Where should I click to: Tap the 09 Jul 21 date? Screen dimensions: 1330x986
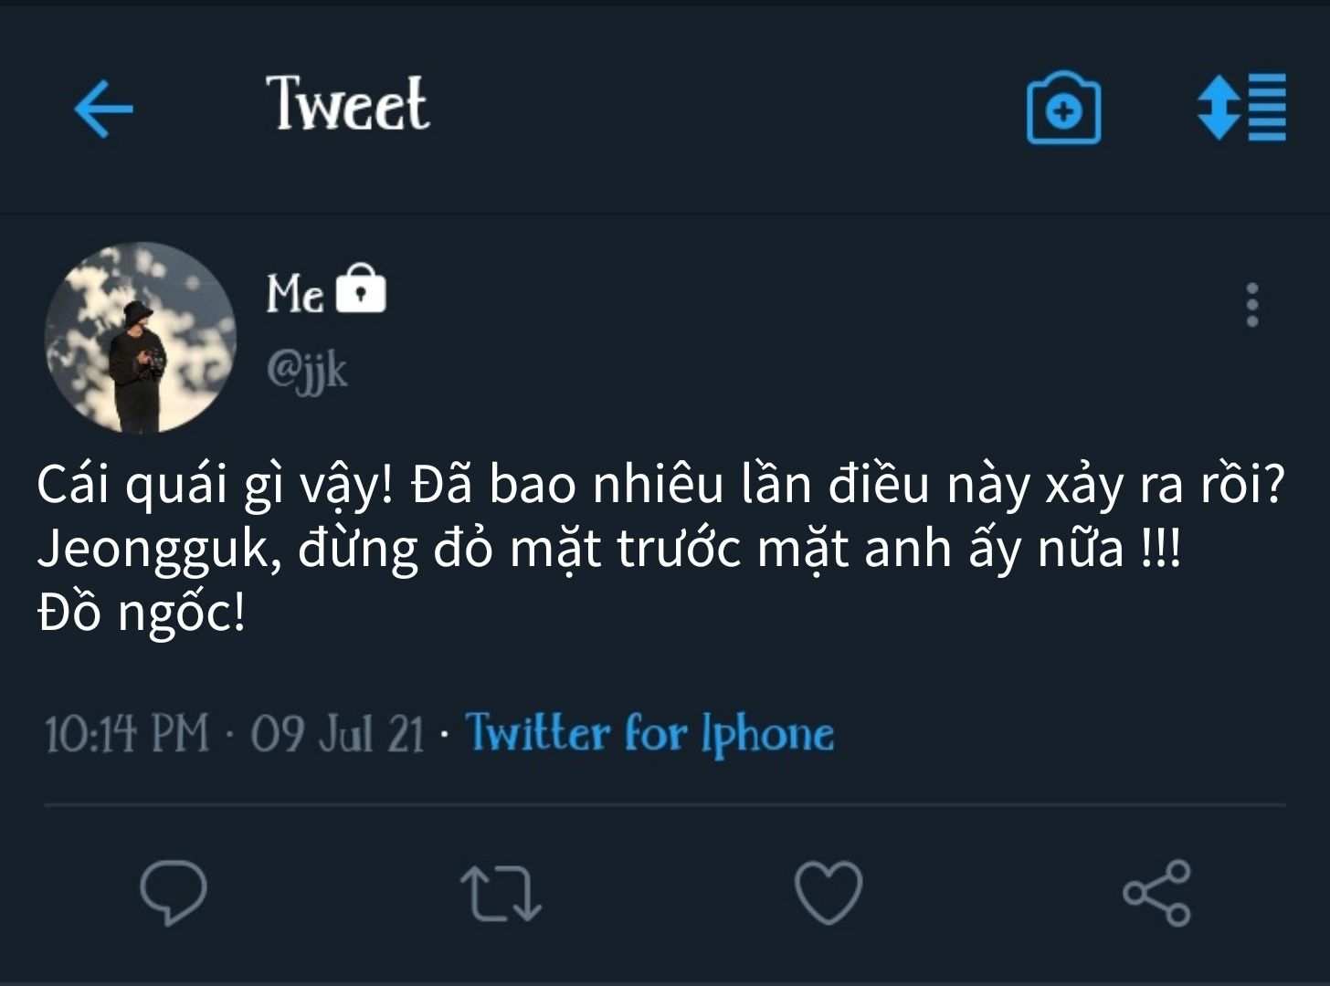click(x=338, y=733)
